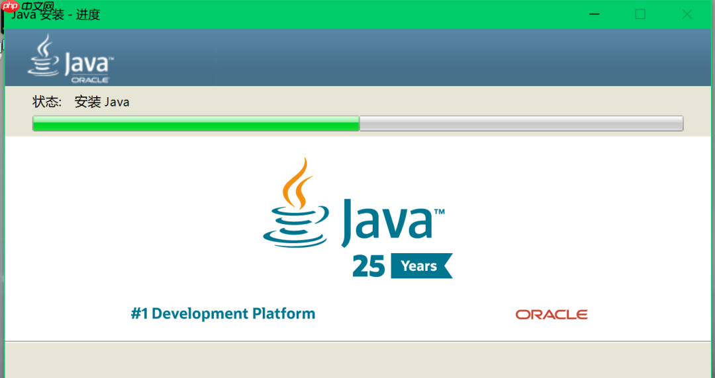Click the Java 安装 - 进度 window title
The image size is (715, 378).
tap(55, 15)
